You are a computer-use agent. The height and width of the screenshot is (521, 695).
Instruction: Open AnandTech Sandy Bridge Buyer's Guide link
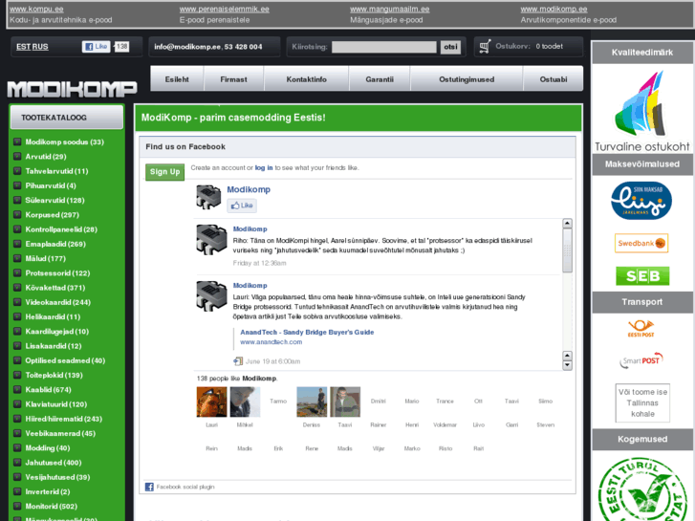click(307, 332)
